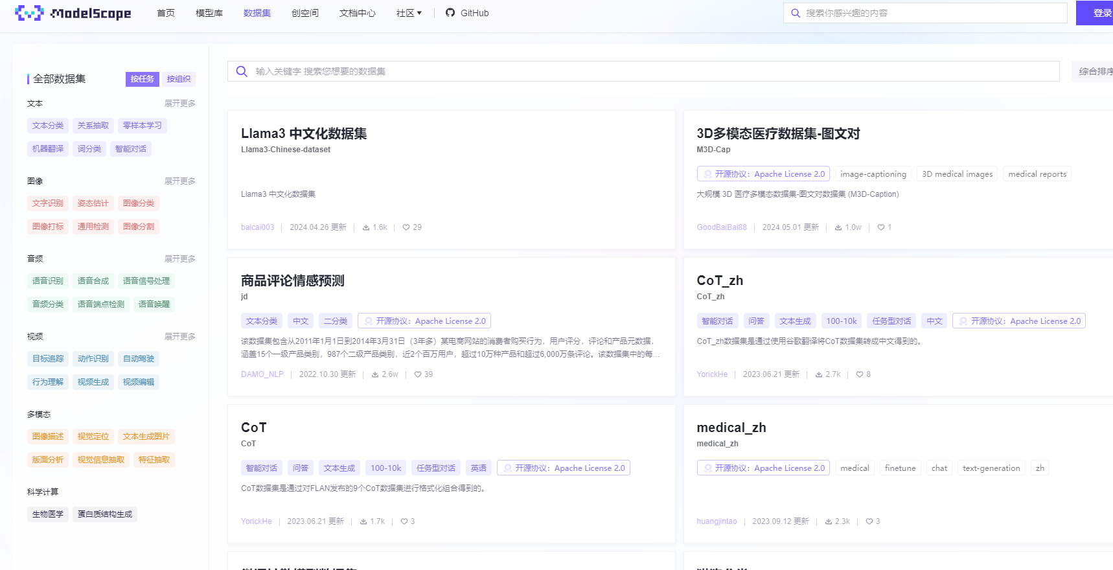The width and height of the screenshot is (1113, 570).
Task: Click the finetune tag on medical_zh
Action: pyautogui.click(x=901, y=468)
